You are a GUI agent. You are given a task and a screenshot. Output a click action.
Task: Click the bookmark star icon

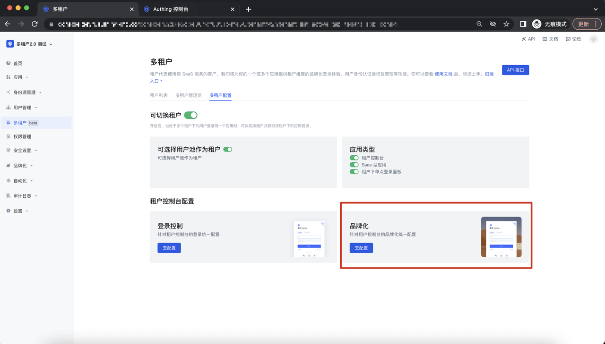coord(506,24)
